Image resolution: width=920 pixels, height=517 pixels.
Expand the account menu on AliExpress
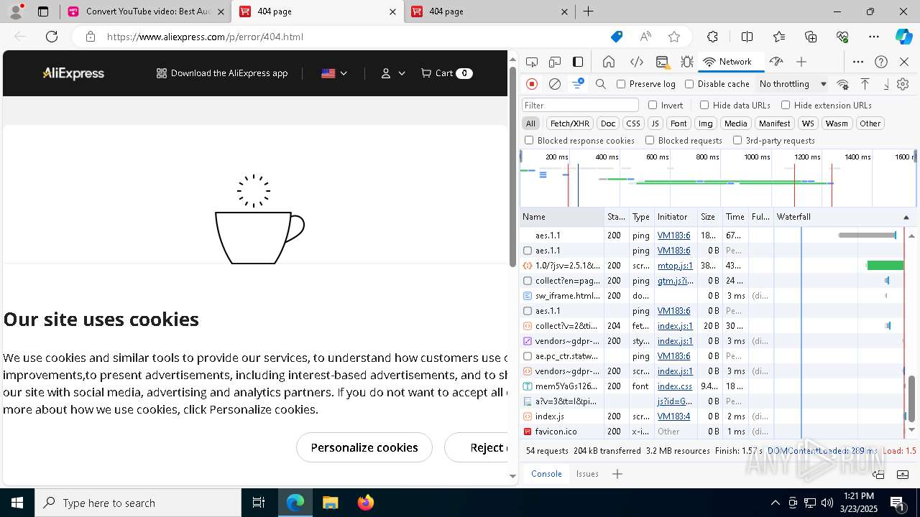(x=393, y=73)
